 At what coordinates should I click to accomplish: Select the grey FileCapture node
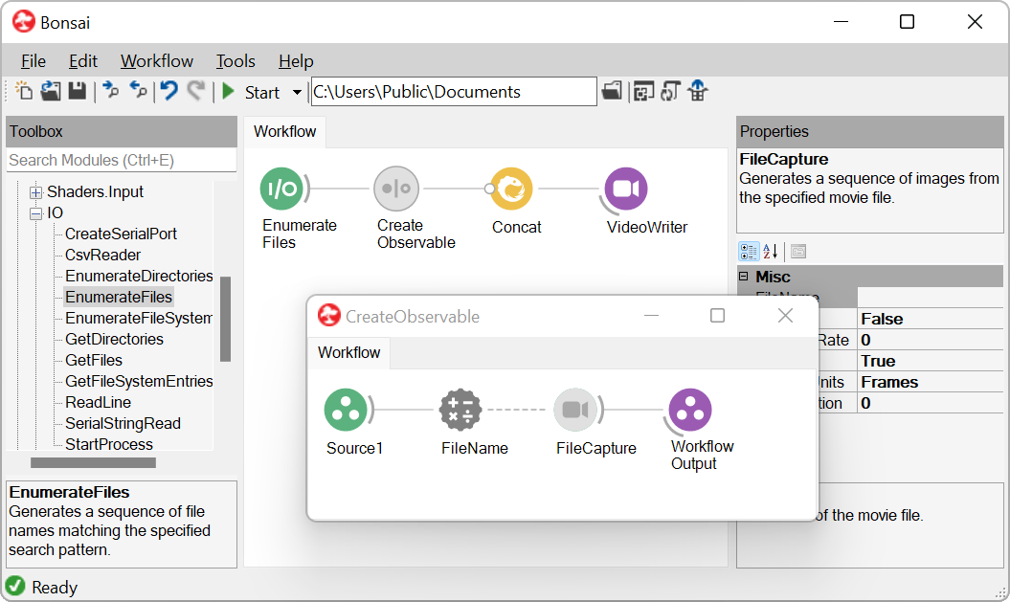575,410
